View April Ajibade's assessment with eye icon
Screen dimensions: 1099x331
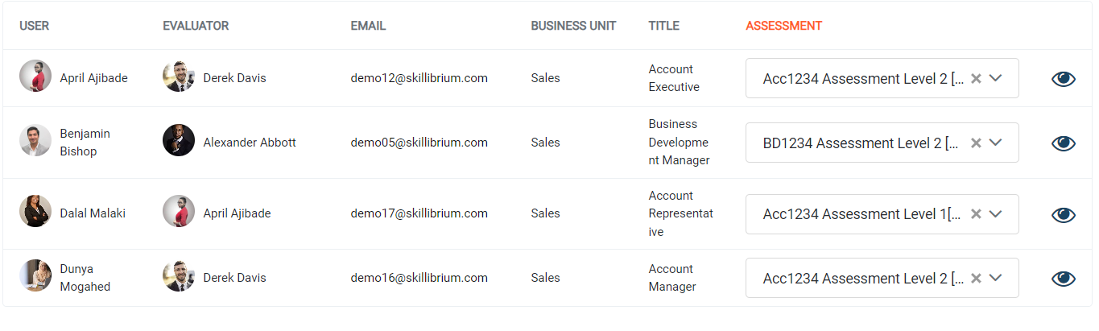(1064, 78)
